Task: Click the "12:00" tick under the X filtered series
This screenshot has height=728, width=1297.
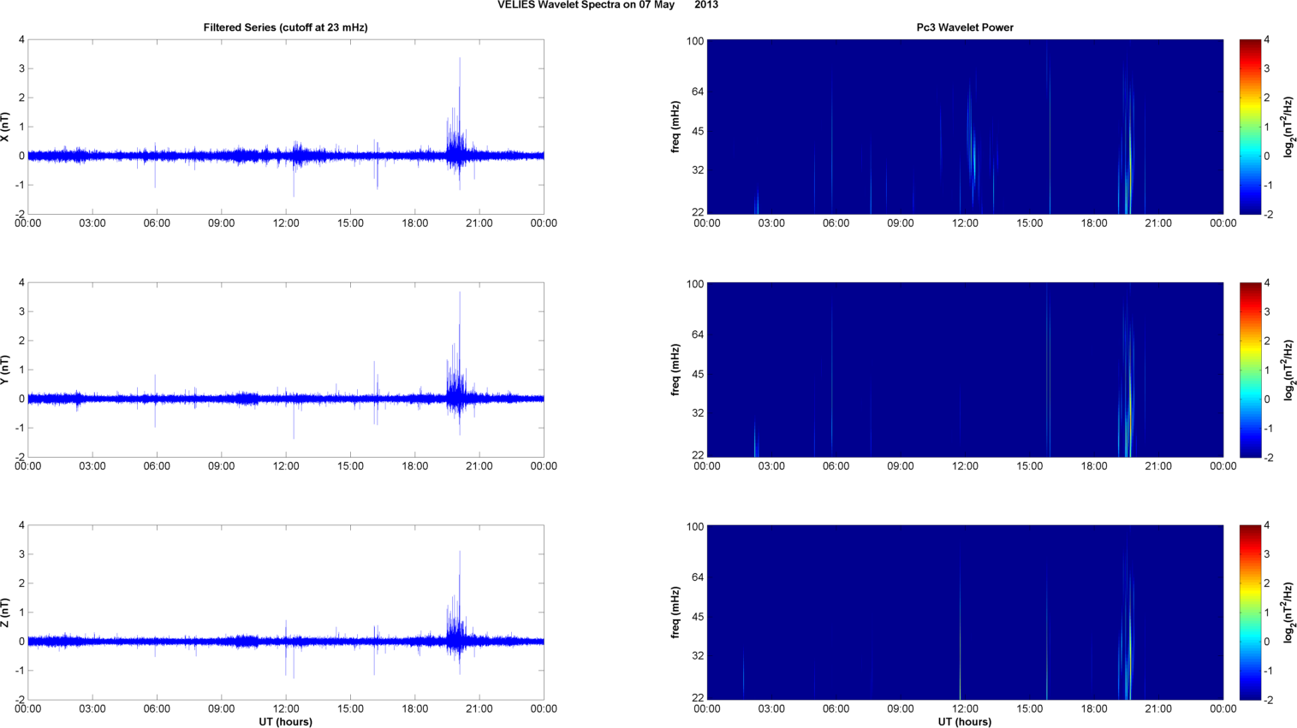Action: [x=286, y=223]
